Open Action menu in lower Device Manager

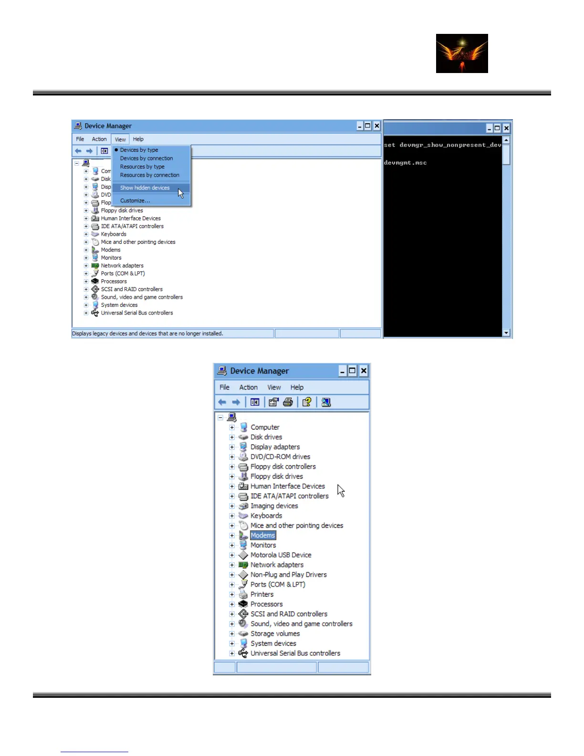tap(249, 388)
